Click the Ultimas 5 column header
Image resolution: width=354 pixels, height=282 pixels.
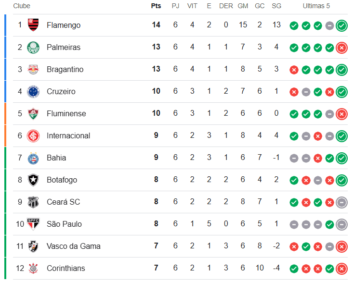[316, 6]
